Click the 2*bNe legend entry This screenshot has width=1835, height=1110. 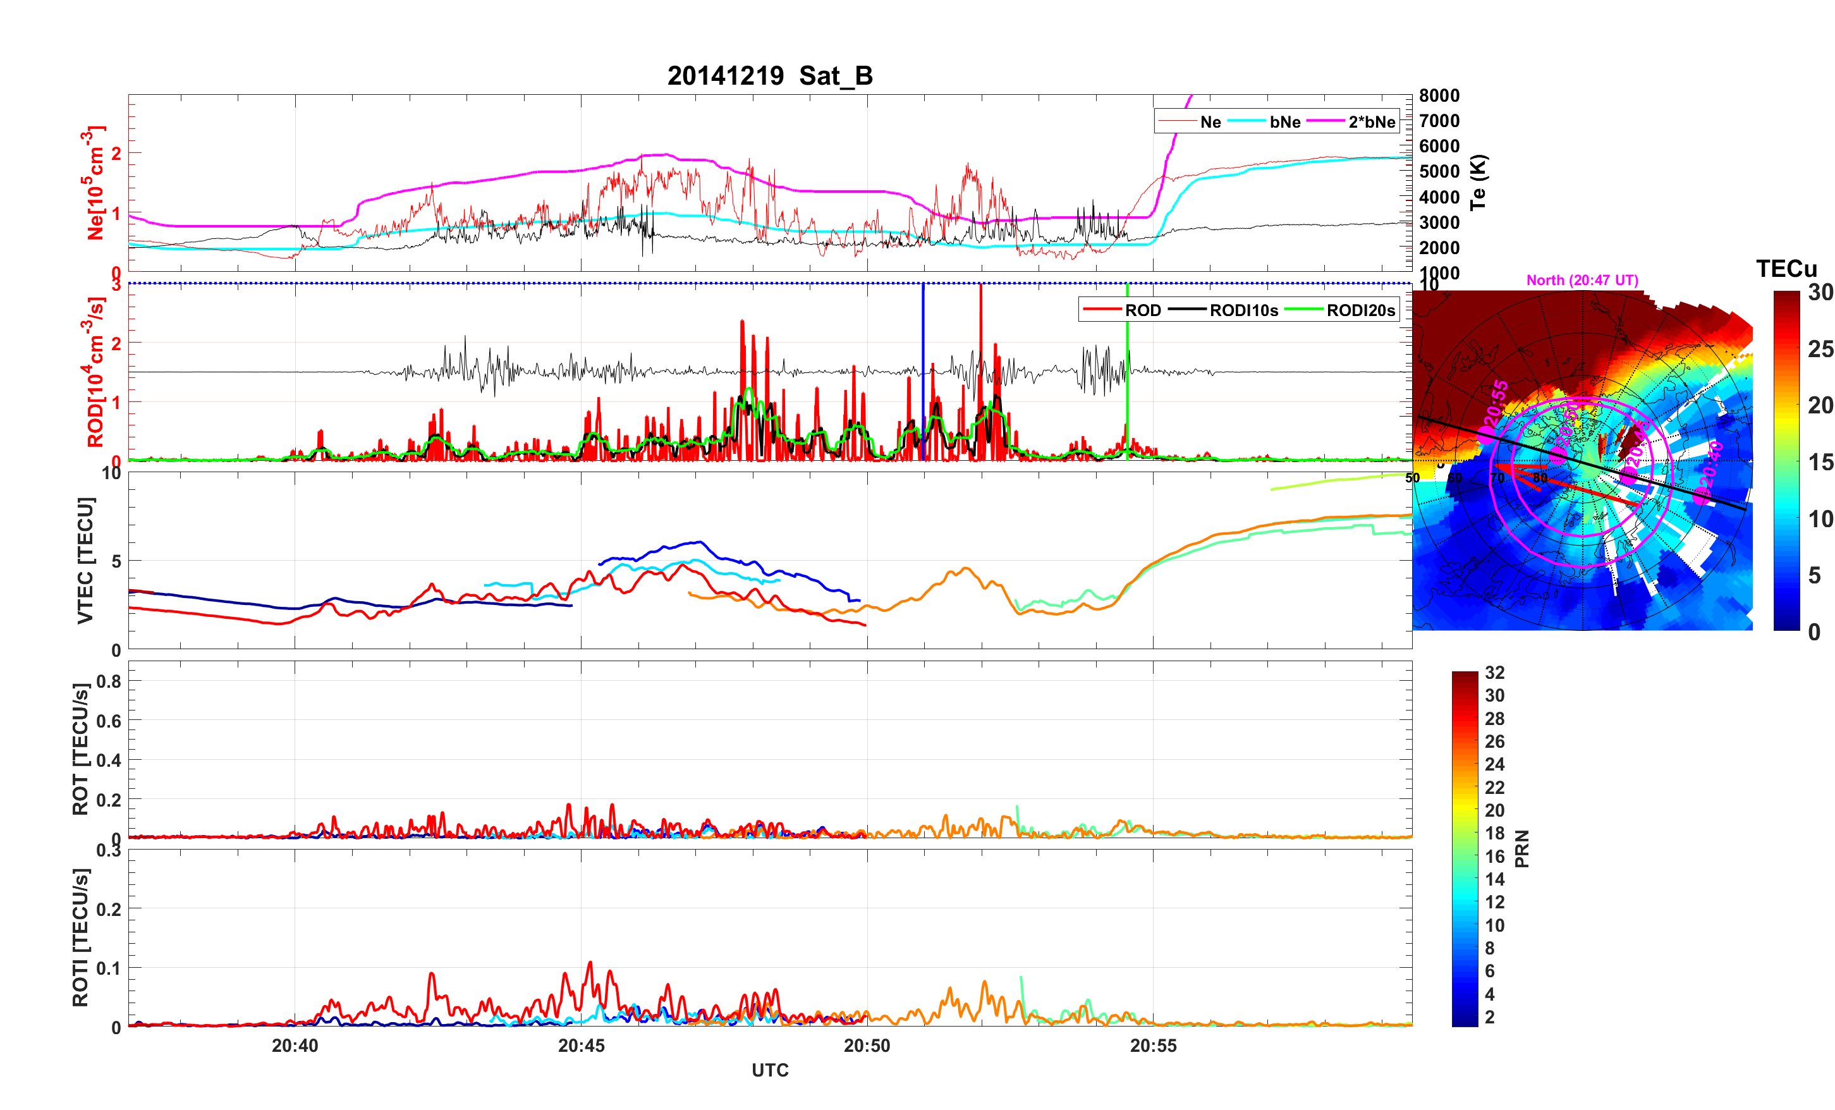1371,121
